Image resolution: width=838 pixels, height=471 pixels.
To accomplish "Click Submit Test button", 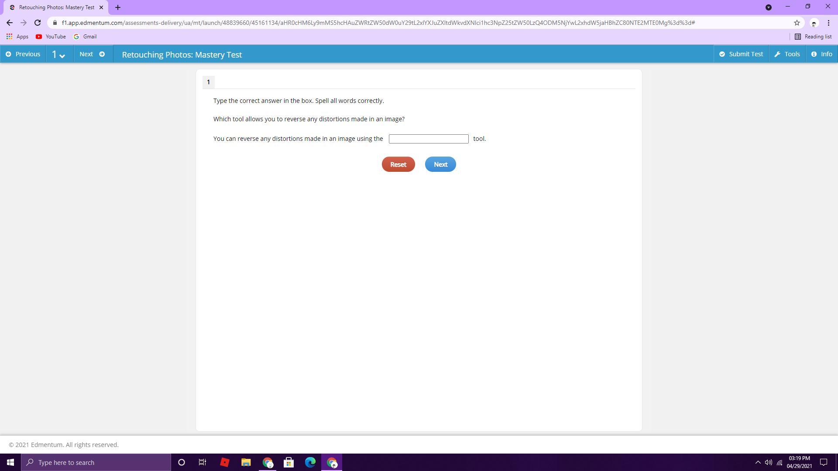I will (x=741, y=54).
